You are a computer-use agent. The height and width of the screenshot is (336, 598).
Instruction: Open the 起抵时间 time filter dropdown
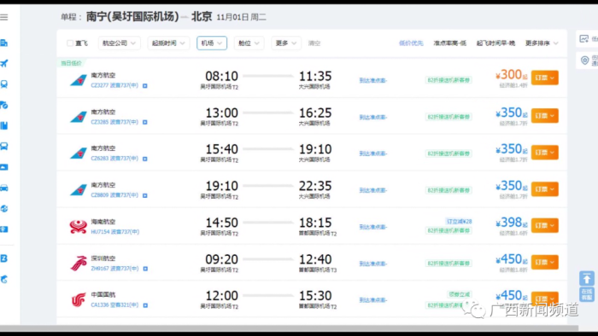(168, 43)
